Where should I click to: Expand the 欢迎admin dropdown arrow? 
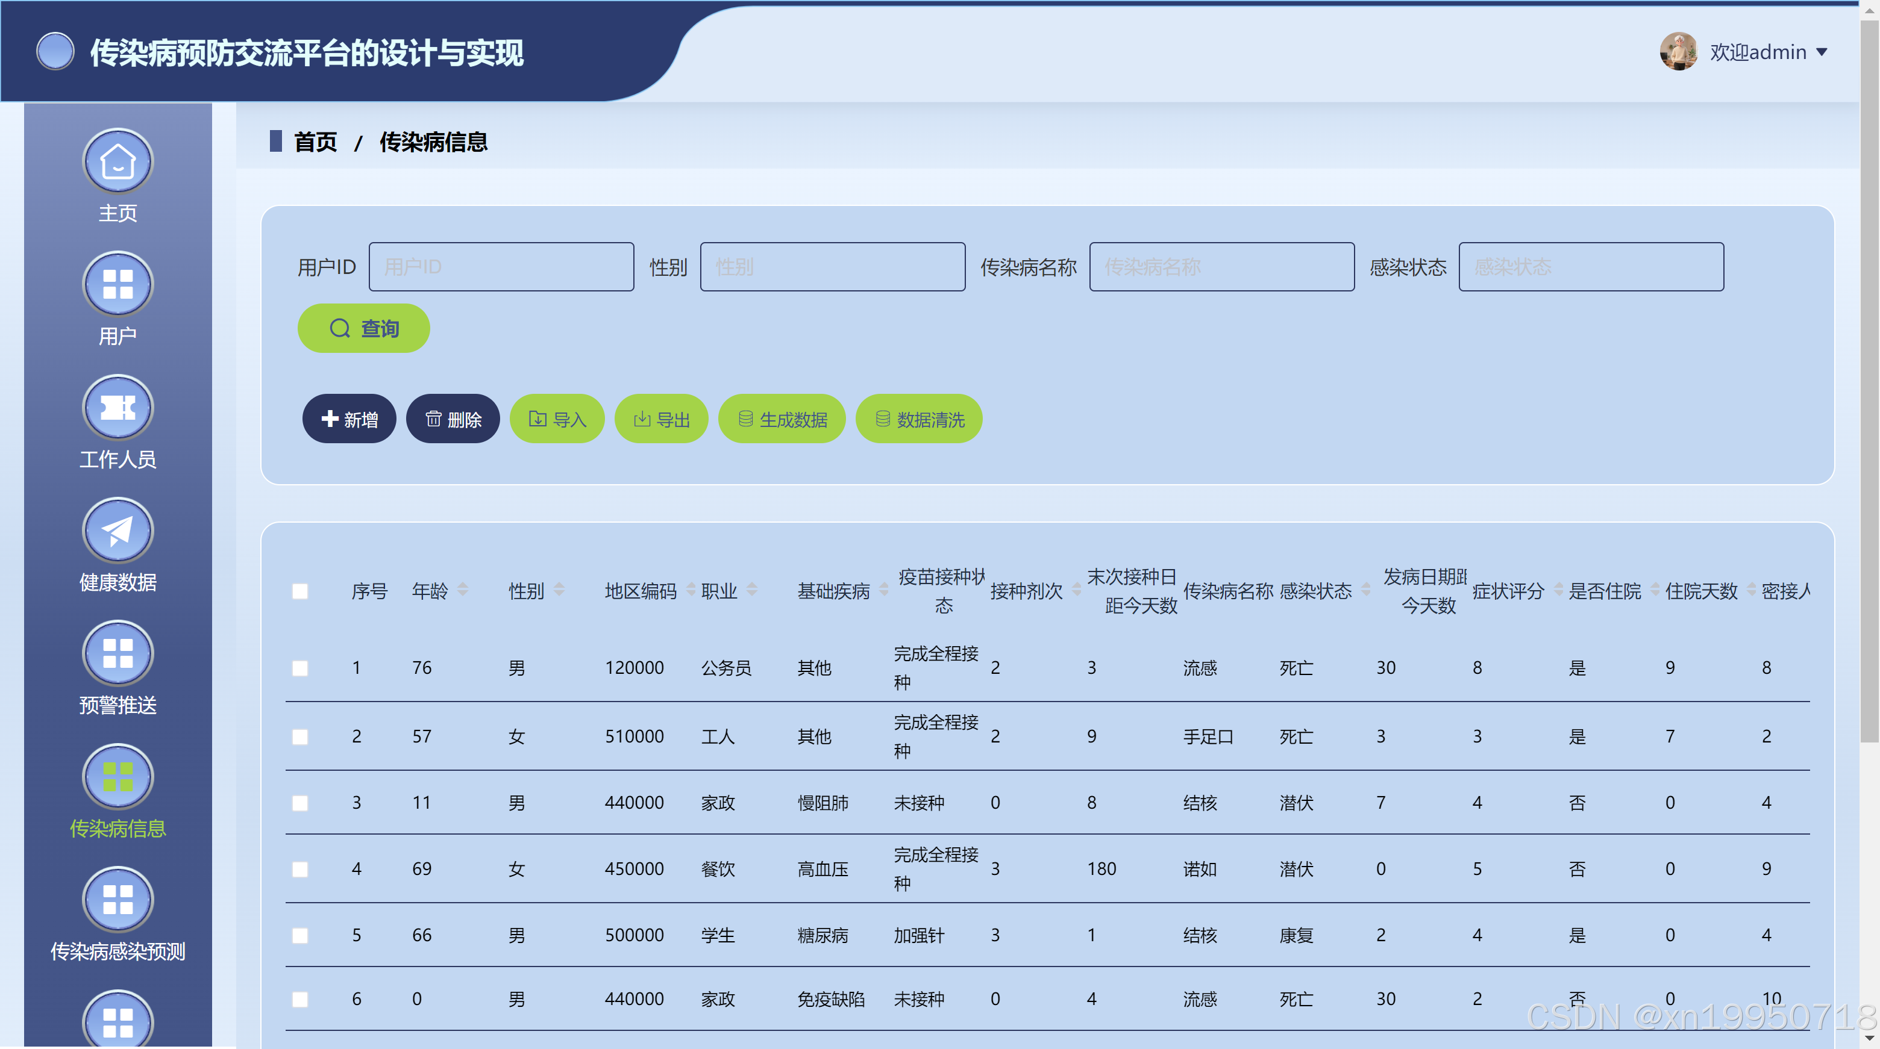[x=1822, y=52]
